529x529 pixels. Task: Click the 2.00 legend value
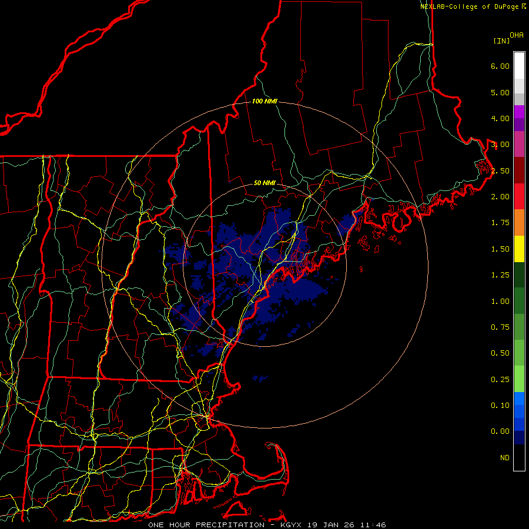500,197
